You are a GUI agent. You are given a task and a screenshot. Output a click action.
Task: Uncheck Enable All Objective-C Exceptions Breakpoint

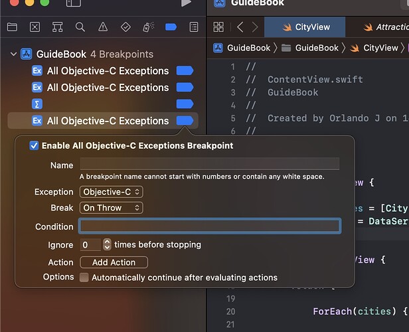(x=34, y=145)
